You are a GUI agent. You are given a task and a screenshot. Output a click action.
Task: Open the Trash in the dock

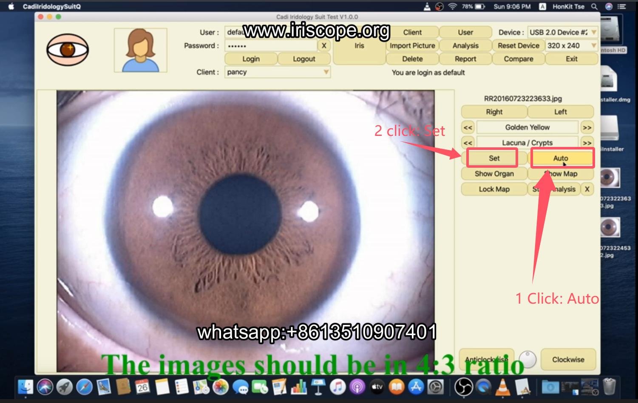[609, 387]
